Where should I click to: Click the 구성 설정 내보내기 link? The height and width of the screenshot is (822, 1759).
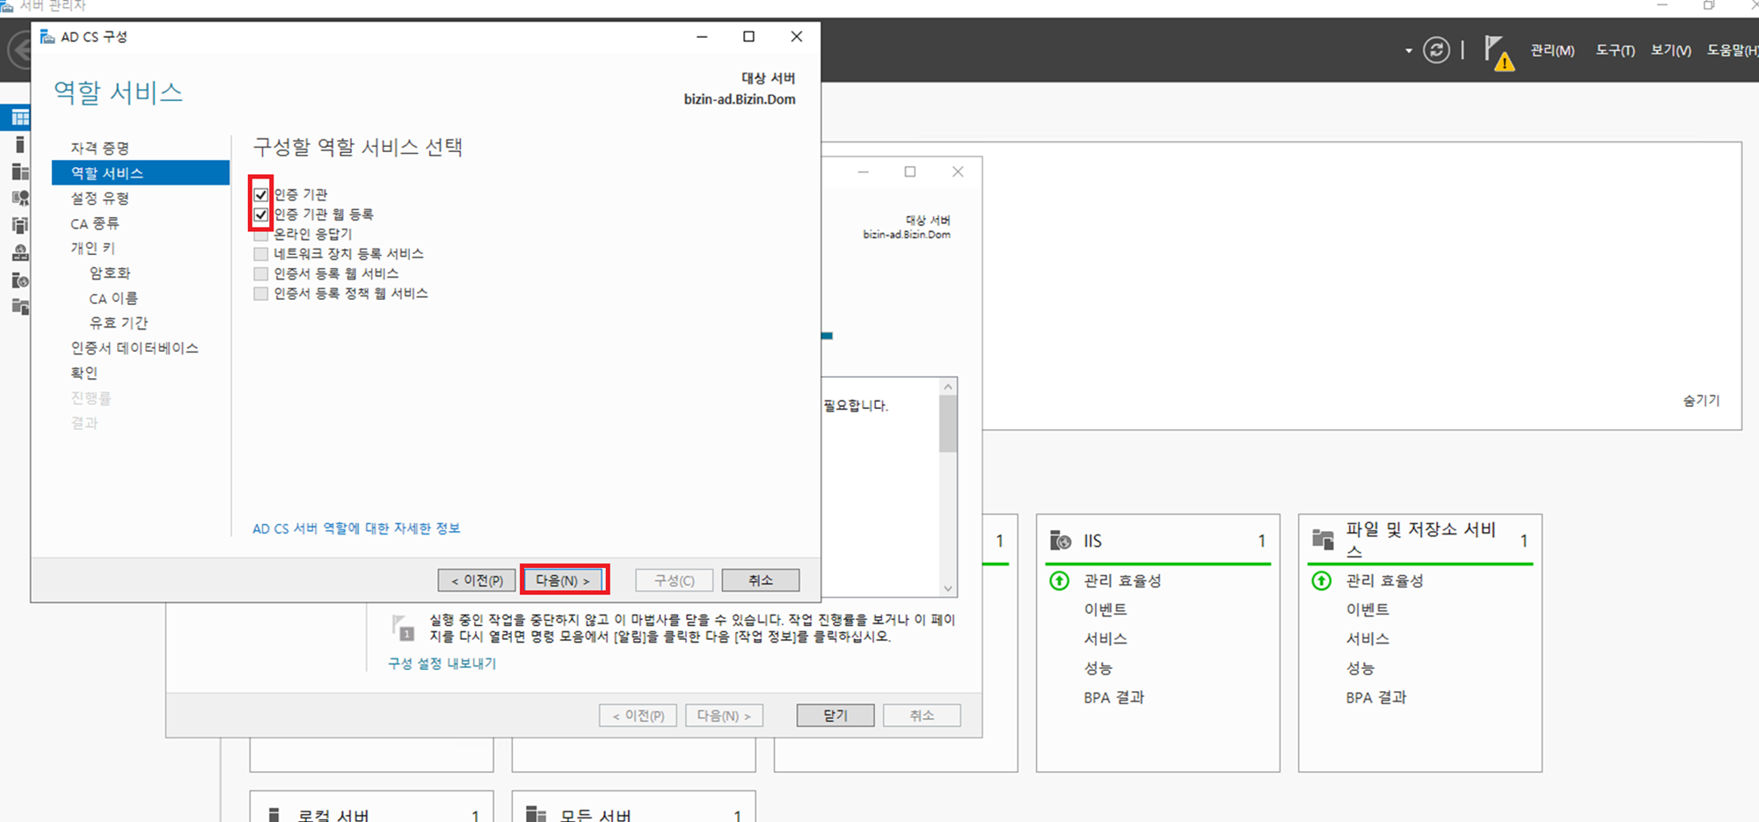pyautogui.click(x=442, y=663)
